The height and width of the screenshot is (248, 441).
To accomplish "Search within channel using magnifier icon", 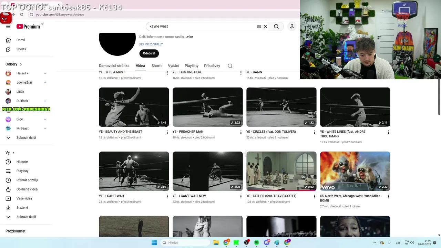I will 230,66.
